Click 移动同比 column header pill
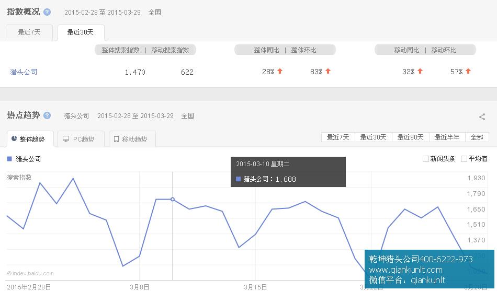 coord(406,50)
